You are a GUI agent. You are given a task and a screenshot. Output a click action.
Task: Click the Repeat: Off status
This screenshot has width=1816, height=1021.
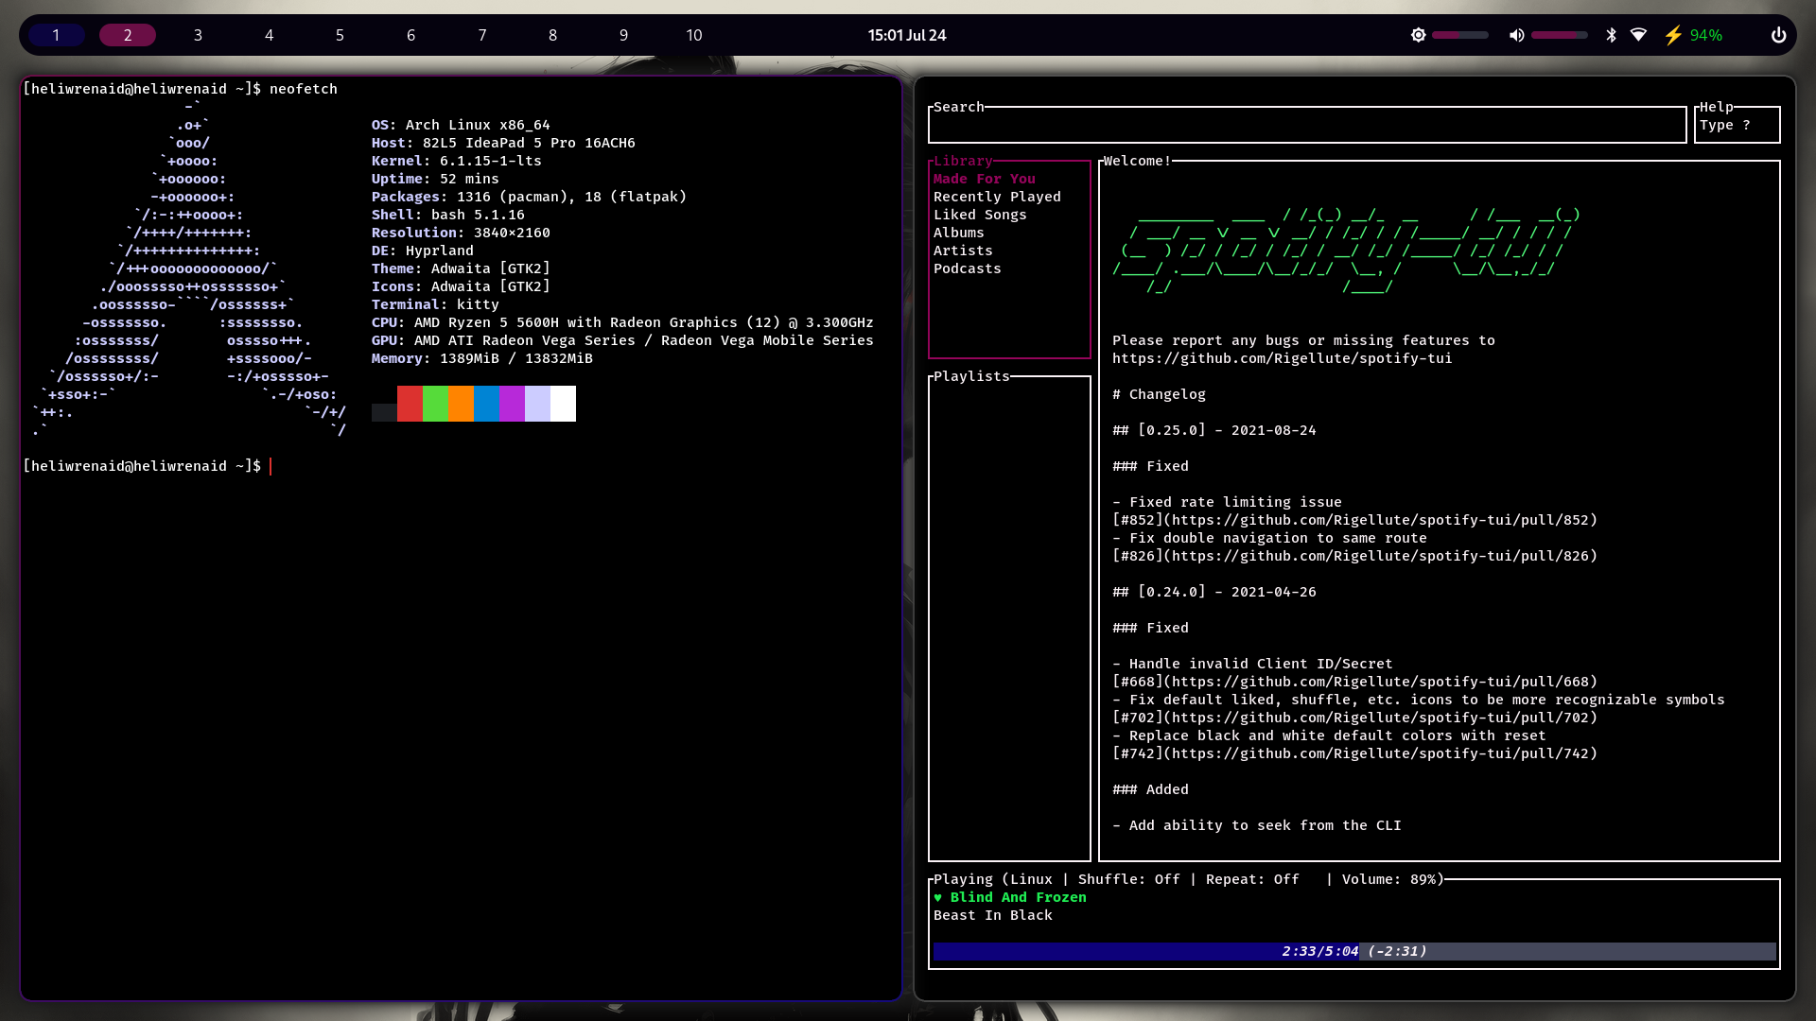pyautogui.click(x=1252, y=879)
